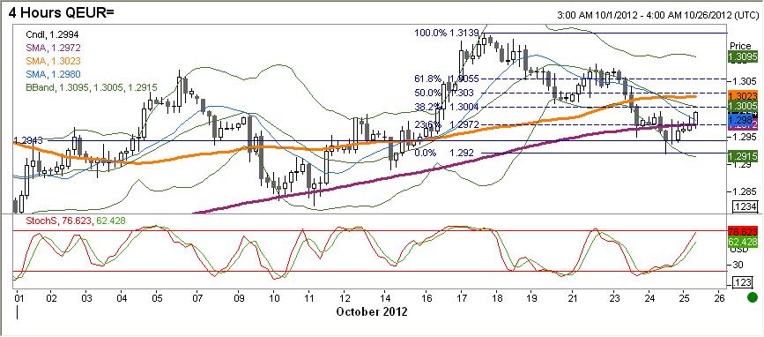Select the blue 'SMA, 1.2980' legend entry
This screenshot has height=337, width=764.
(53, 74)
